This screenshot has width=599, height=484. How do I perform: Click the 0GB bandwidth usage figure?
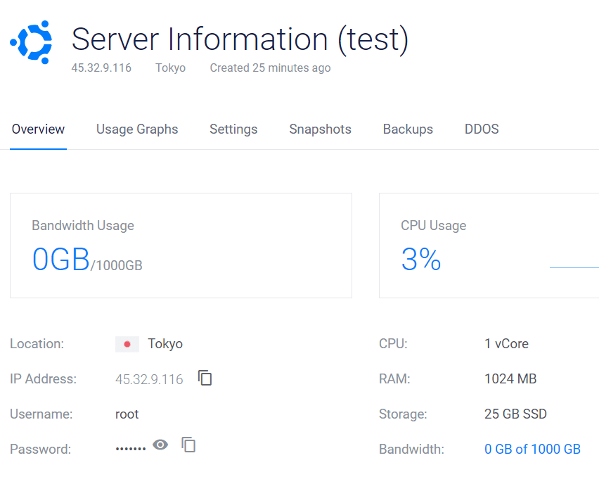pos(60,260)
